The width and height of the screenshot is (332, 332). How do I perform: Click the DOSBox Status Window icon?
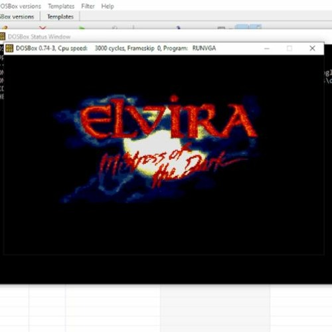(x=2, y=37)
